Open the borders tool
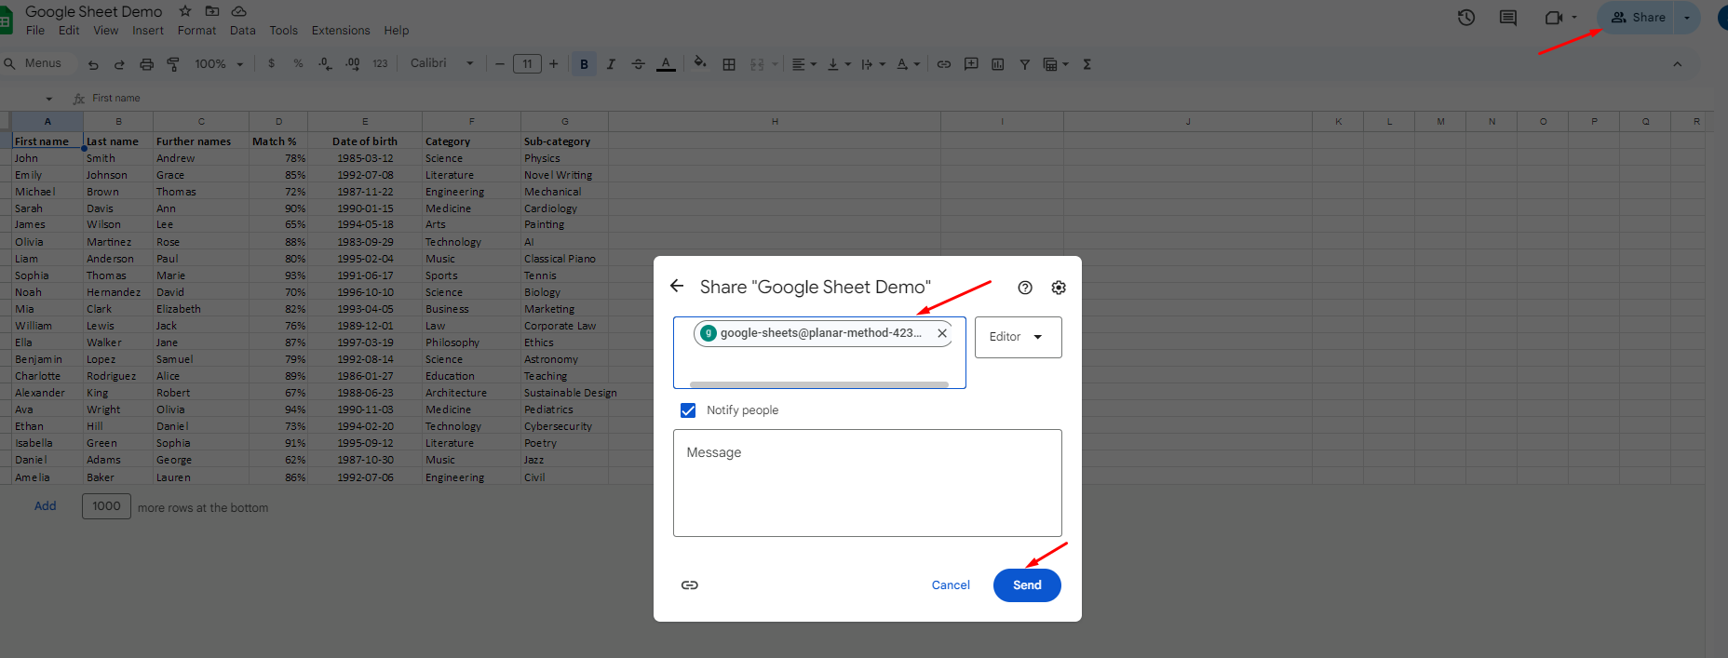Viewport: 1728px width, 658px height. [729, 64]
